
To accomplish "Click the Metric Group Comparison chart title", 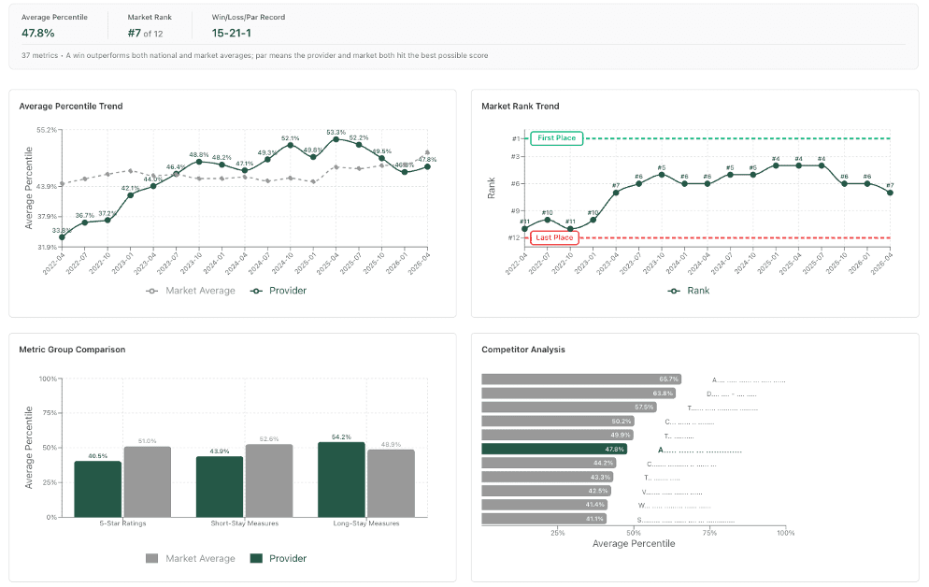I will pyautogui.click(x=72, y=350).
